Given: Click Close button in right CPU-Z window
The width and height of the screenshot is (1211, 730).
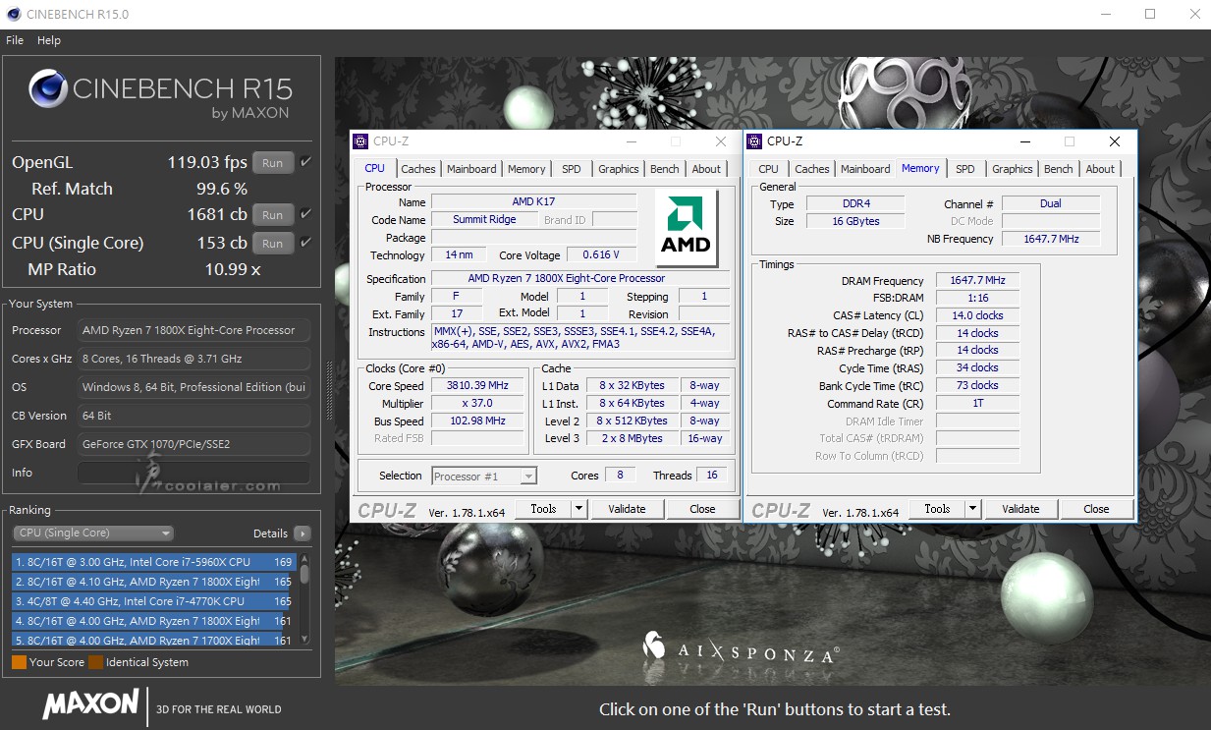Looking at the screenshot, I should click(1096, 509).
